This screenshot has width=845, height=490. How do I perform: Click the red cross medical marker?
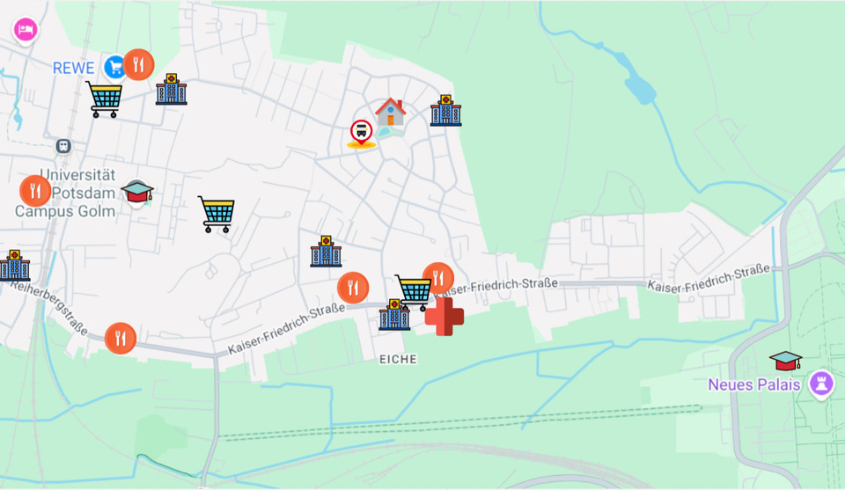point(444,316)
